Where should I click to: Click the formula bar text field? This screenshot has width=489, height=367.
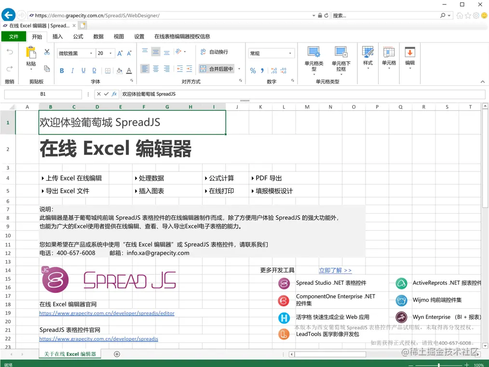coord(302,94)
